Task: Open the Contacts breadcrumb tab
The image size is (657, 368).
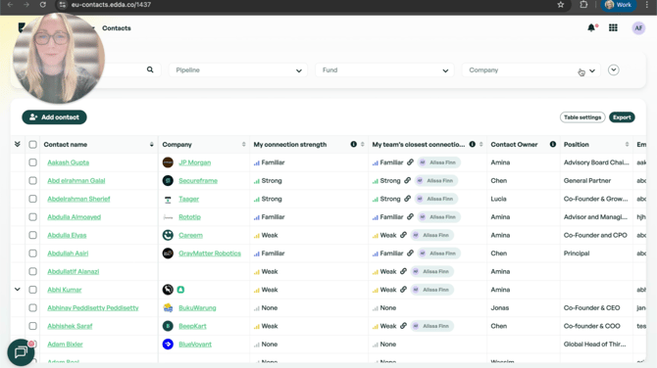Action: coord(117,28)
